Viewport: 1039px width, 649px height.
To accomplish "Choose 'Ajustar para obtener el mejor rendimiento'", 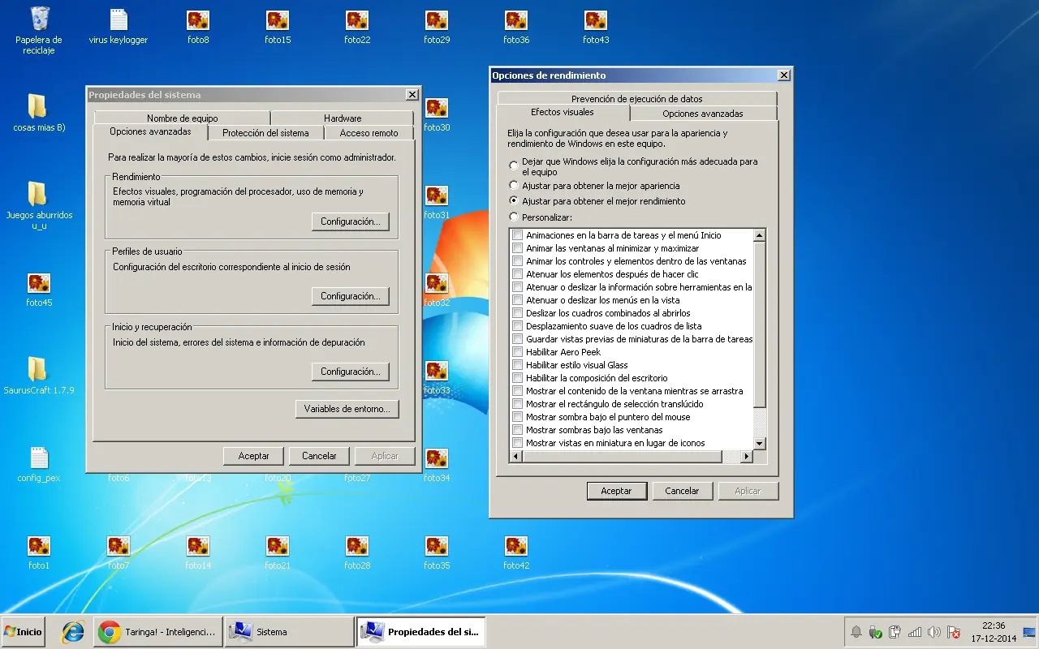I will (x=514, y=200).
